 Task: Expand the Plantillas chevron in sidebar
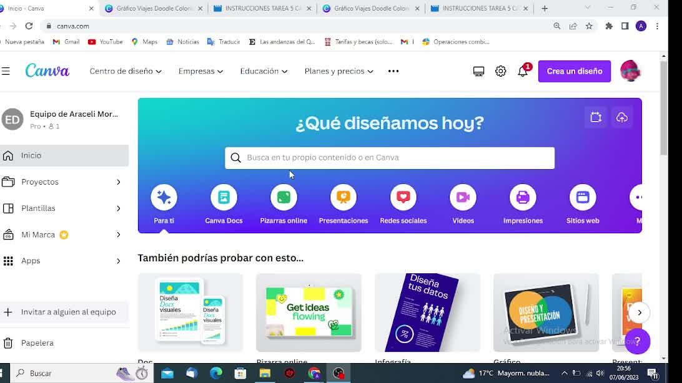coord(118,208)
